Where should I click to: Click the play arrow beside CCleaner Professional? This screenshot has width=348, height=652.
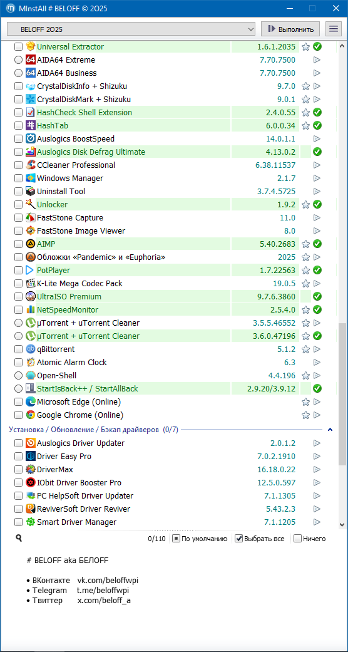317,165
